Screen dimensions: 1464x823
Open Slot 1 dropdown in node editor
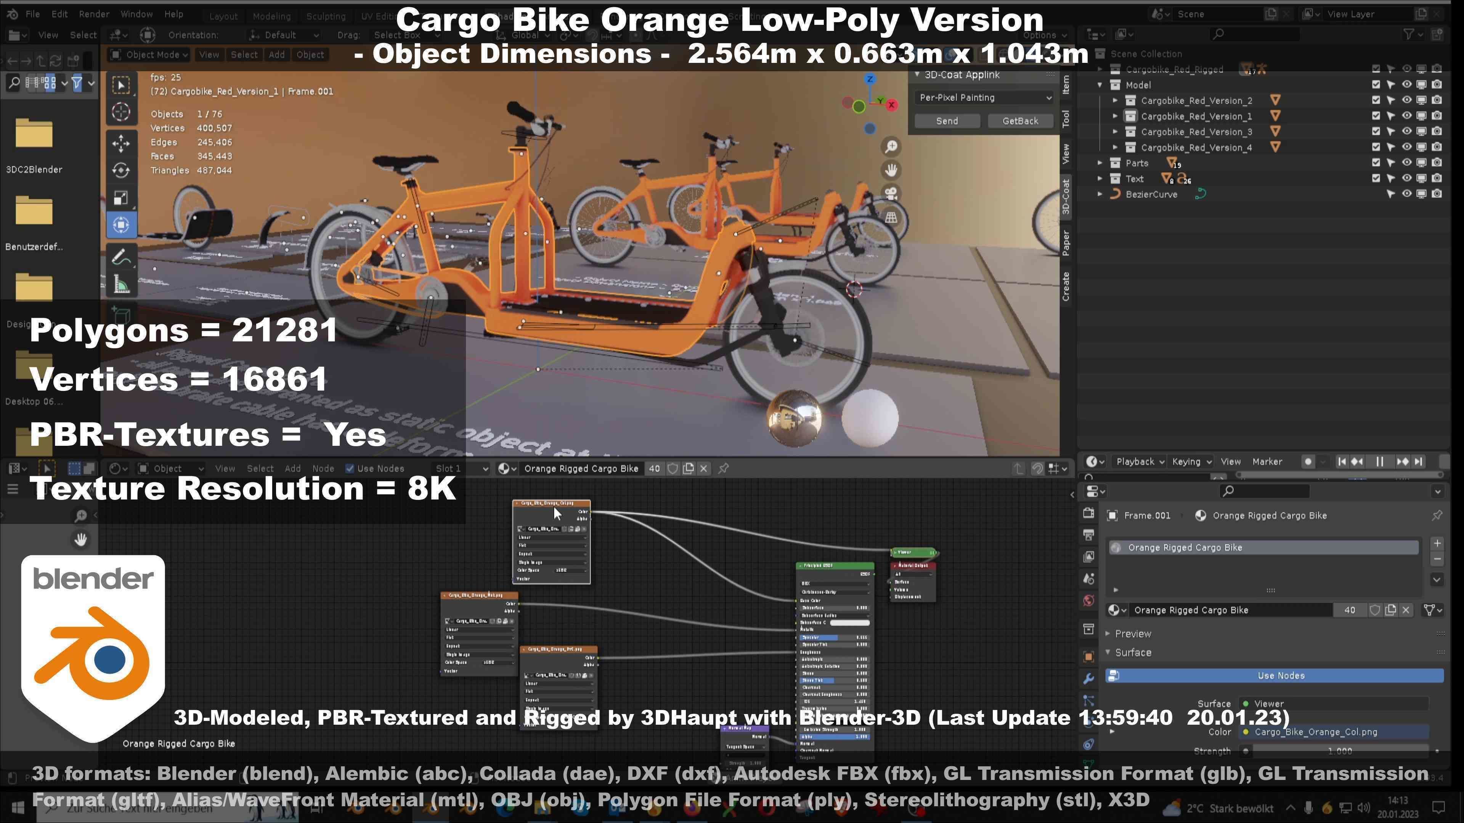point(461,469)
